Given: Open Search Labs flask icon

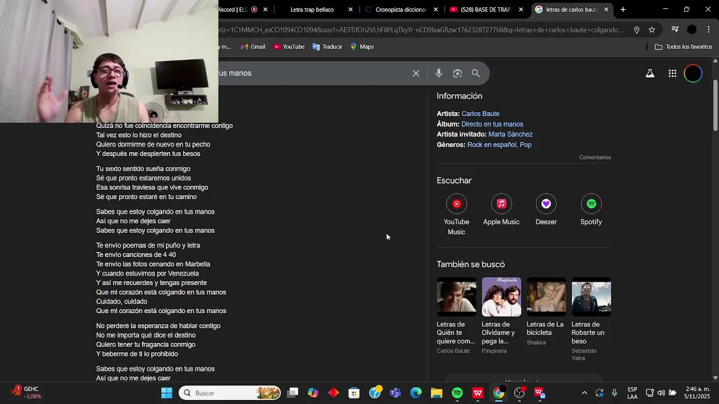Looking at the screenshot, I should pos(650,74).
